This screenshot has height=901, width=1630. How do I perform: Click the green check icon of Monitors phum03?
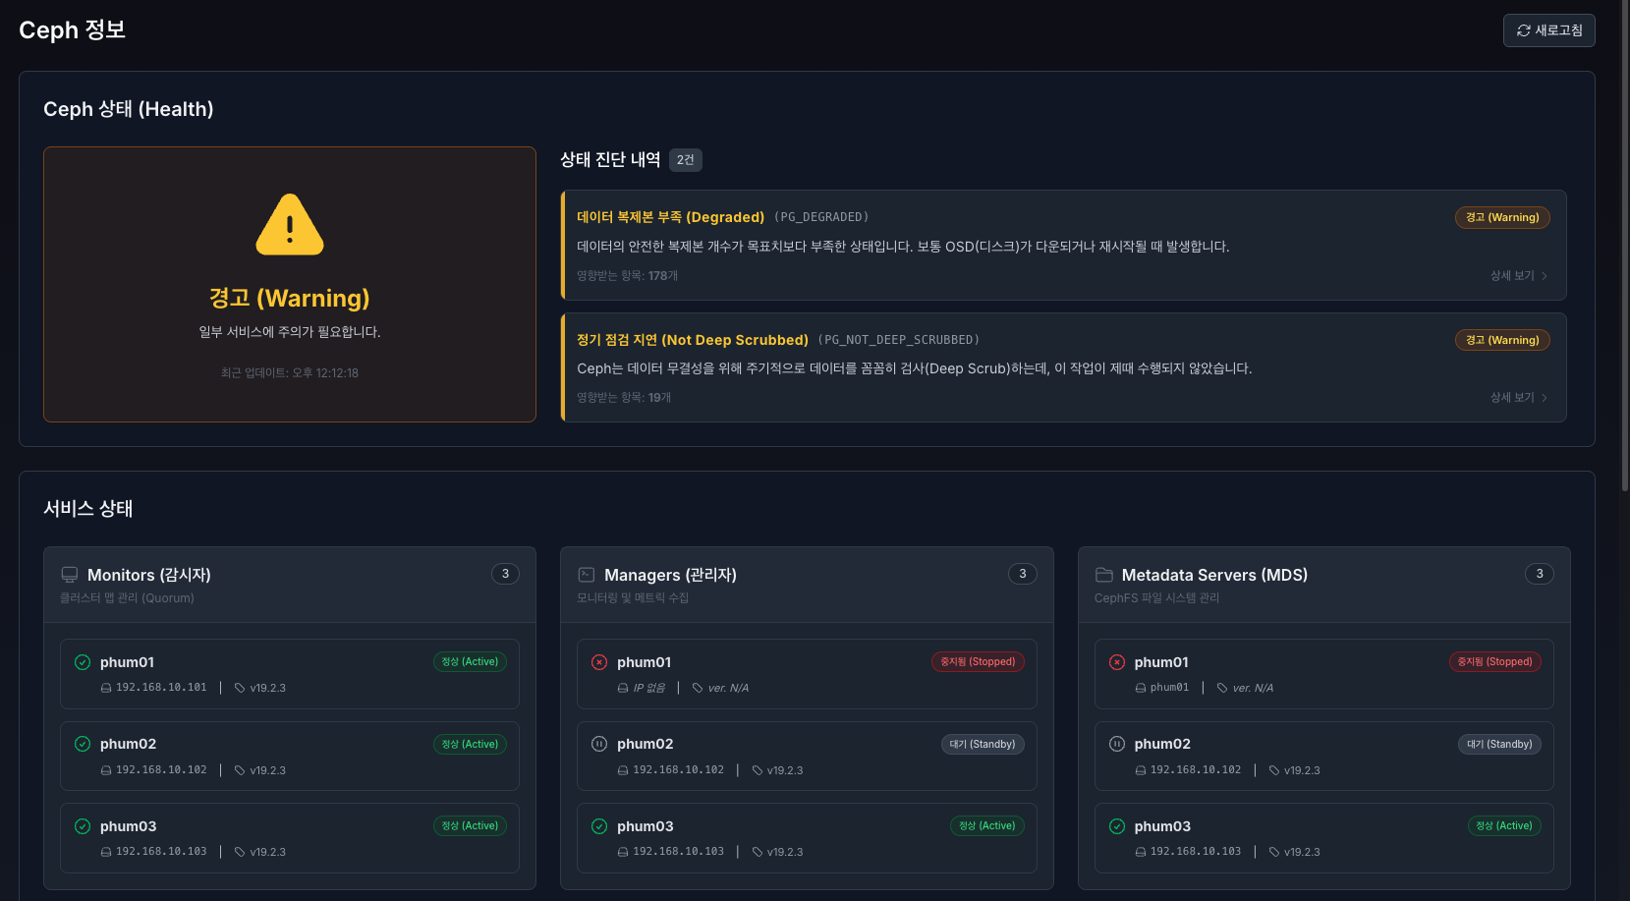[83, 826]
